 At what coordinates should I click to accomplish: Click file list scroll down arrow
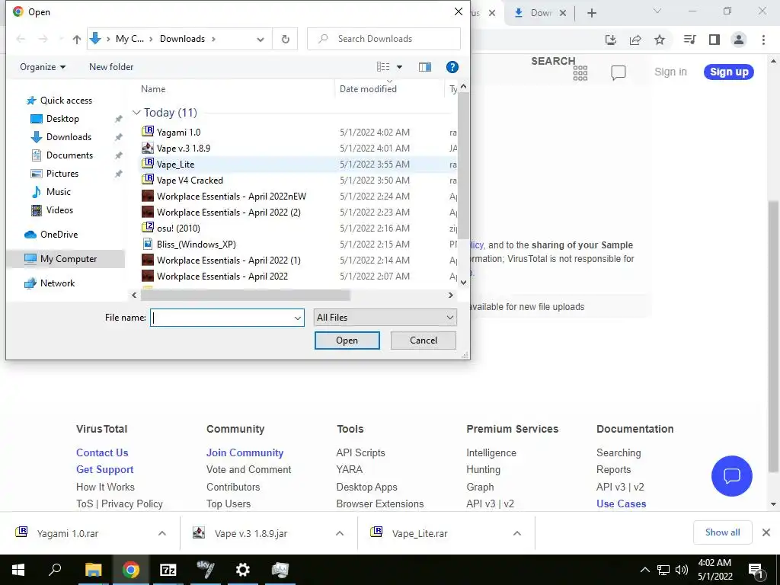[x=463, y=283]
